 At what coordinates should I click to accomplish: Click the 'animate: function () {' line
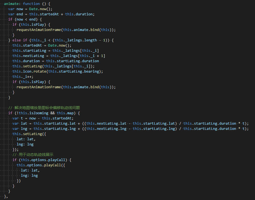(27, 4)
